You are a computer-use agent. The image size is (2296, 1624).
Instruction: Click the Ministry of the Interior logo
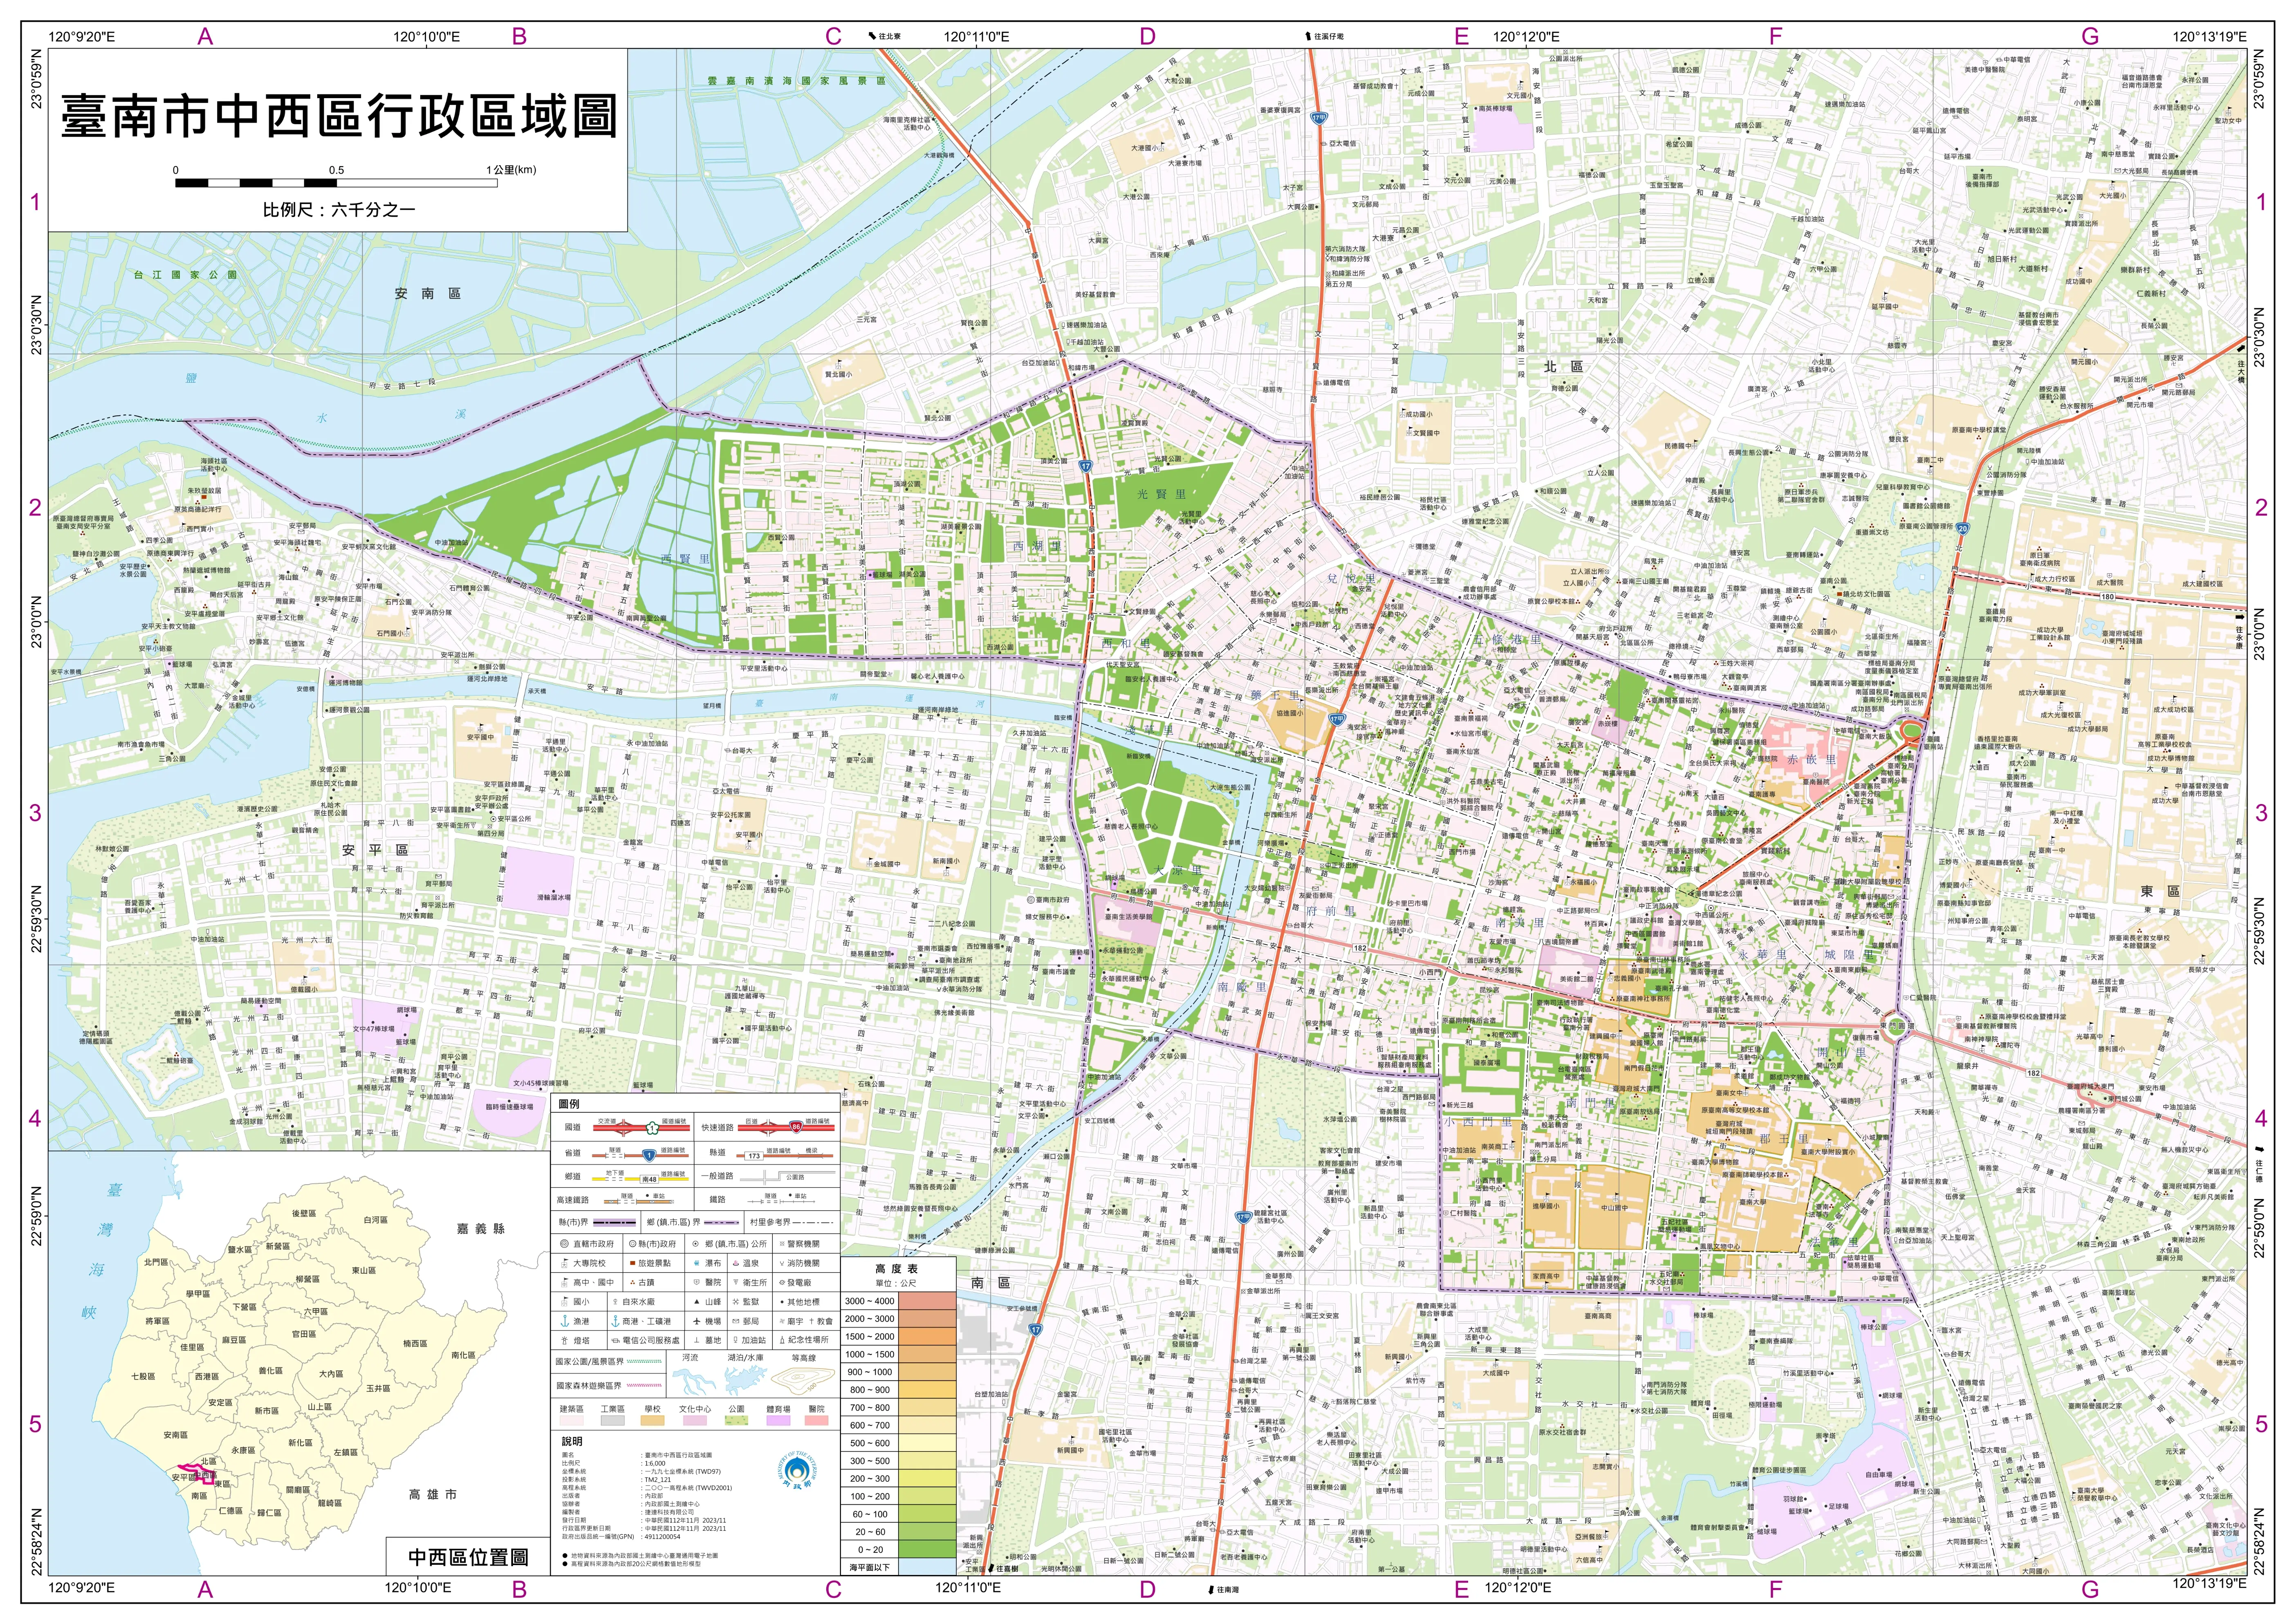tap(797, 1470)
